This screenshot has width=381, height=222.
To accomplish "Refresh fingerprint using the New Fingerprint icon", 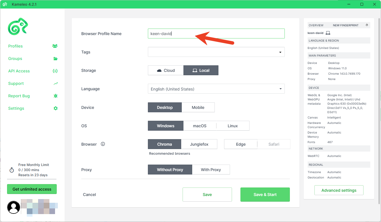I will point(367,25).
